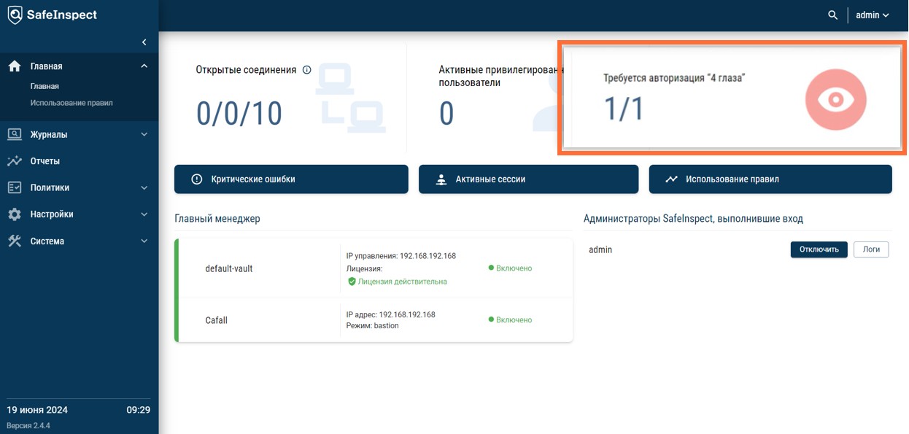Click admin in logged-in administrators list

[x=600, y=249]
